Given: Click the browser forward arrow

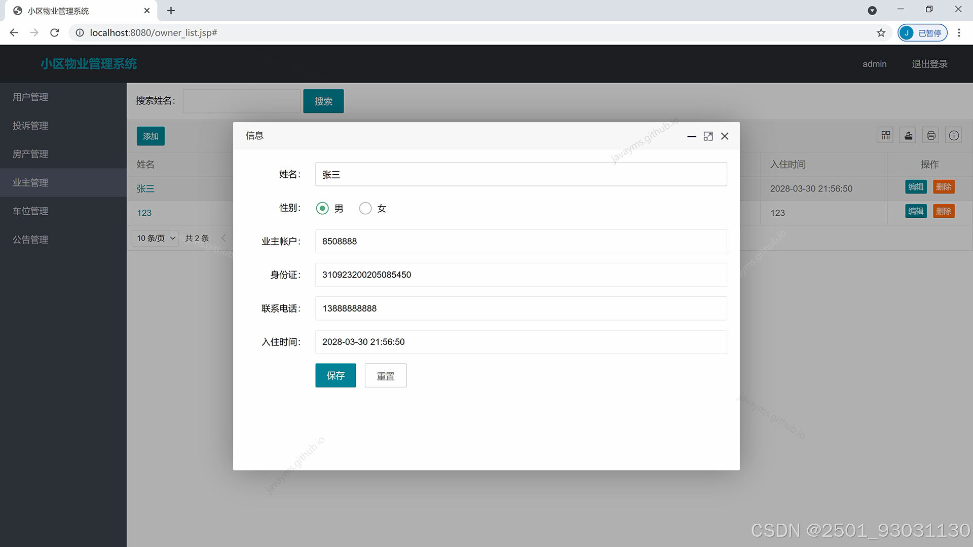Looking at the screenshot, I should pos(34,32).
